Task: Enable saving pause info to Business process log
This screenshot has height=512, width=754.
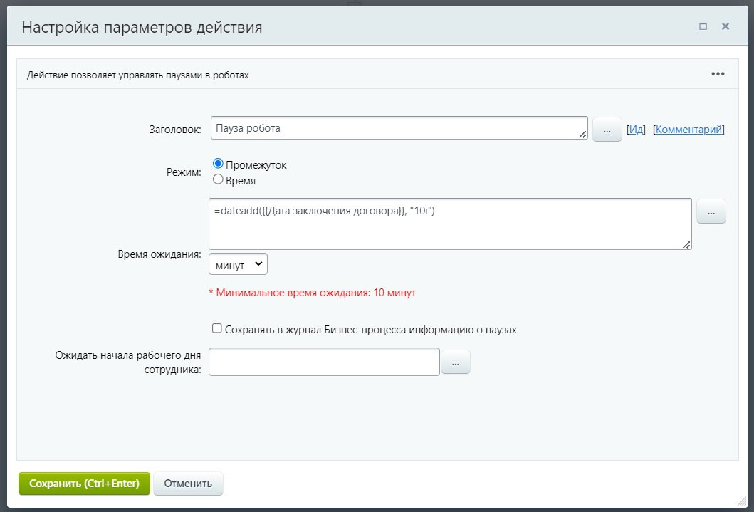Action: [x=217, y=329]
